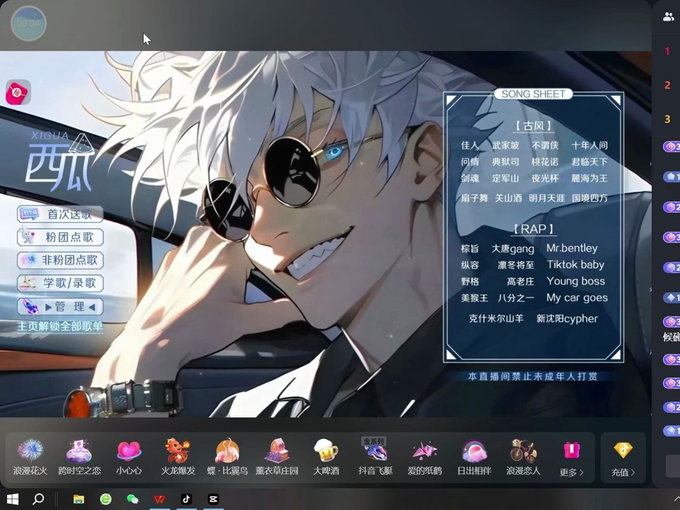Send a 小心心 heart gift
Image resolution: width=680 pixels, height=510 pixels.
(129, 457)
